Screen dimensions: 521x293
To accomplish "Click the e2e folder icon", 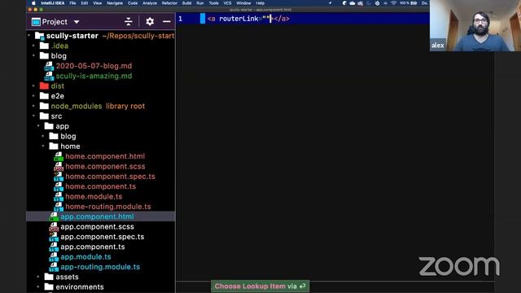I will 44,96.
